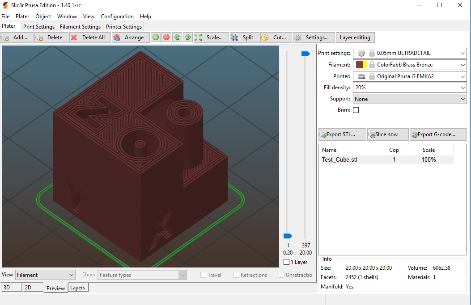471x305 pixels.
Task: Click the red minus Fewer copies icon
Action: [x=166, y=38]
